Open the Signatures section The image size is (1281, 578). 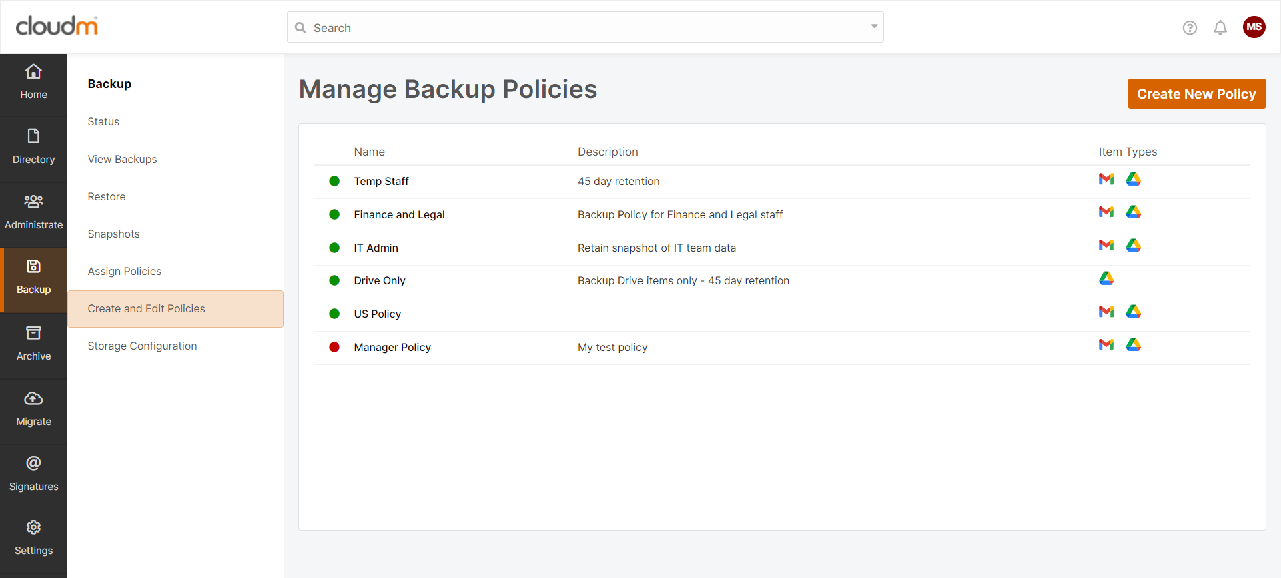point(33,474)
